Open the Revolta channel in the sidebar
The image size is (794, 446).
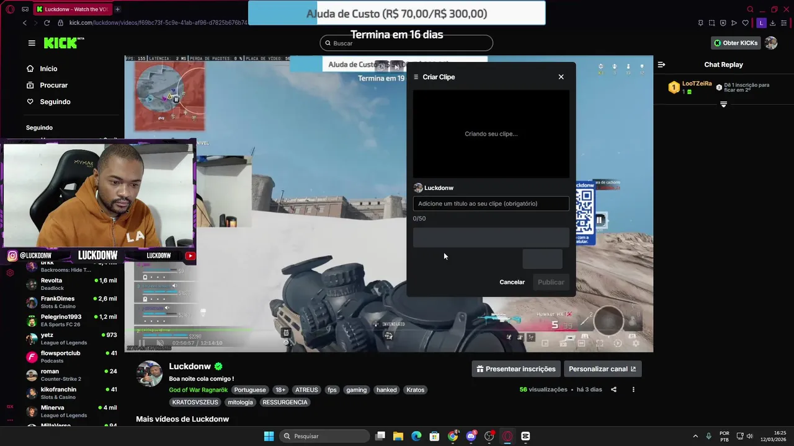point(71,284)
